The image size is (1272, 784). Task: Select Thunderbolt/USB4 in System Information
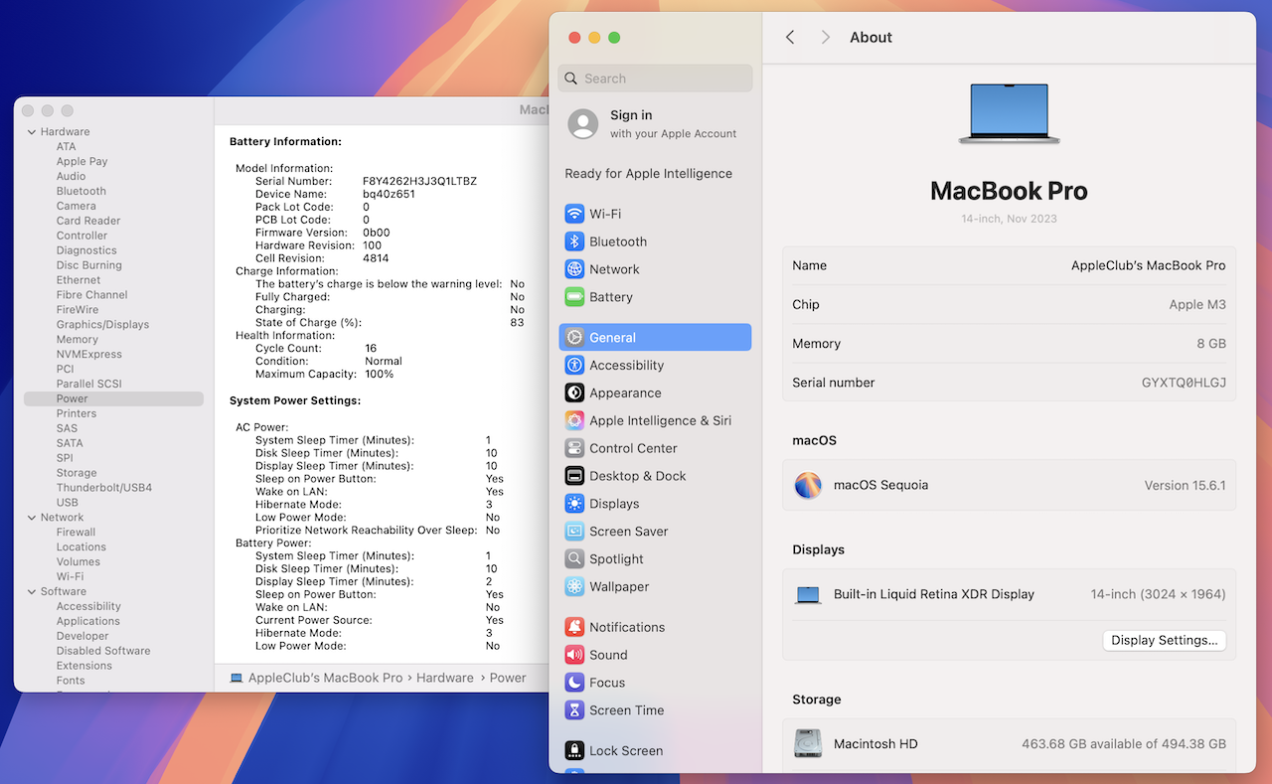tap(104, 488)
